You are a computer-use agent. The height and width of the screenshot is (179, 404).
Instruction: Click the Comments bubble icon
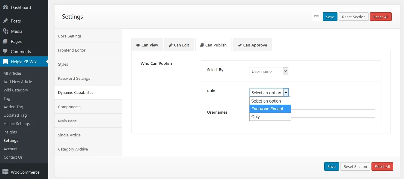tap(5, 52)
